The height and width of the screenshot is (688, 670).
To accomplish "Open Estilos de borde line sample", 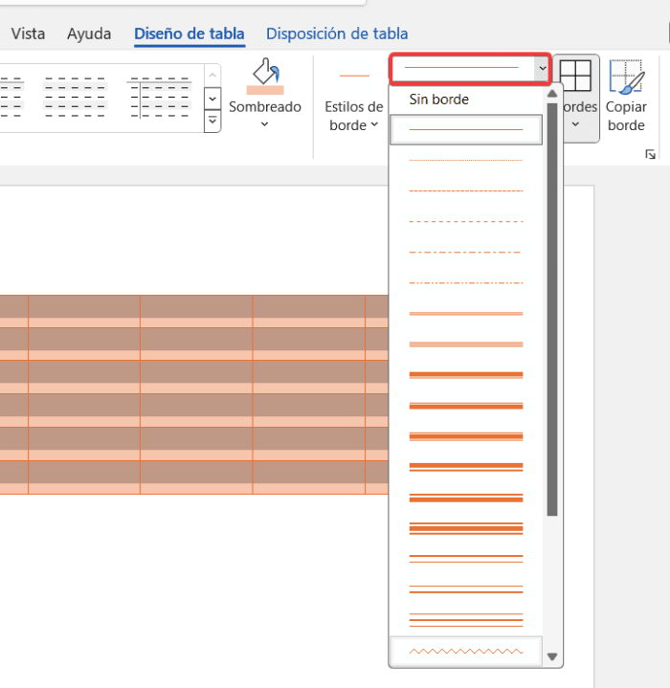I will [x=354, y=76].
